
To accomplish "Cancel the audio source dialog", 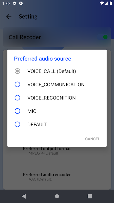I will (x=92, y=139).
